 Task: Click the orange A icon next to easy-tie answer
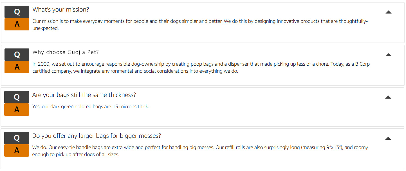click(x=17, y=150)
